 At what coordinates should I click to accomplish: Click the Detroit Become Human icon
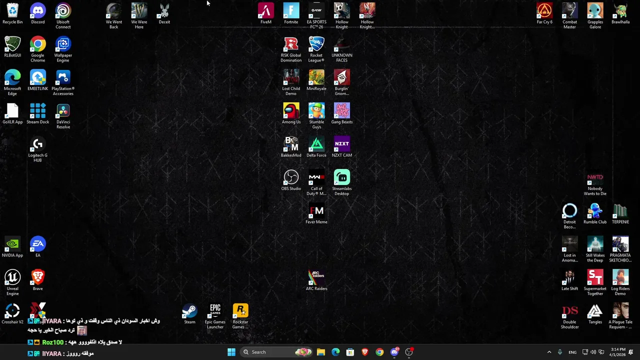pyautogui.click(x=570, y=216)
